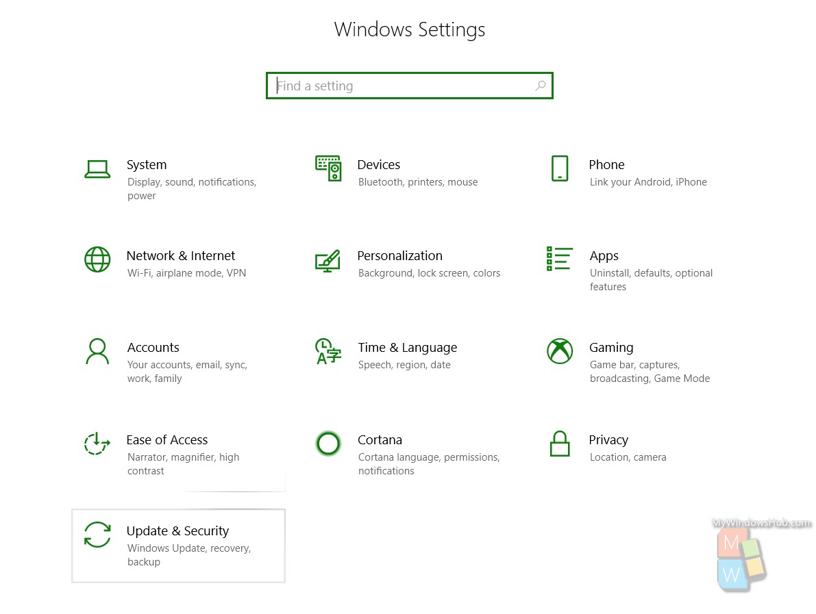
Task: Open the Ease of Access title
Action: (167, 440)
